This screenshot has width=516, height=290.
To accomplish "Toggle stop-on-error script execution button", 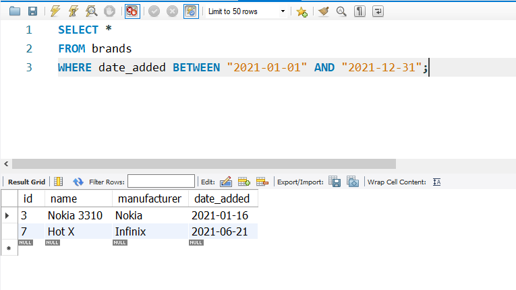I will (132, 11).
